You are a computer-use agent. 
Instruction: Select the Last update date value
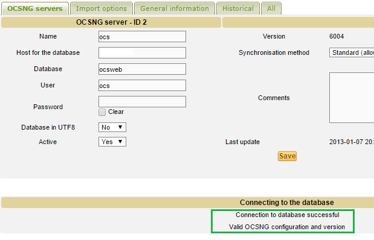point(352,142)
